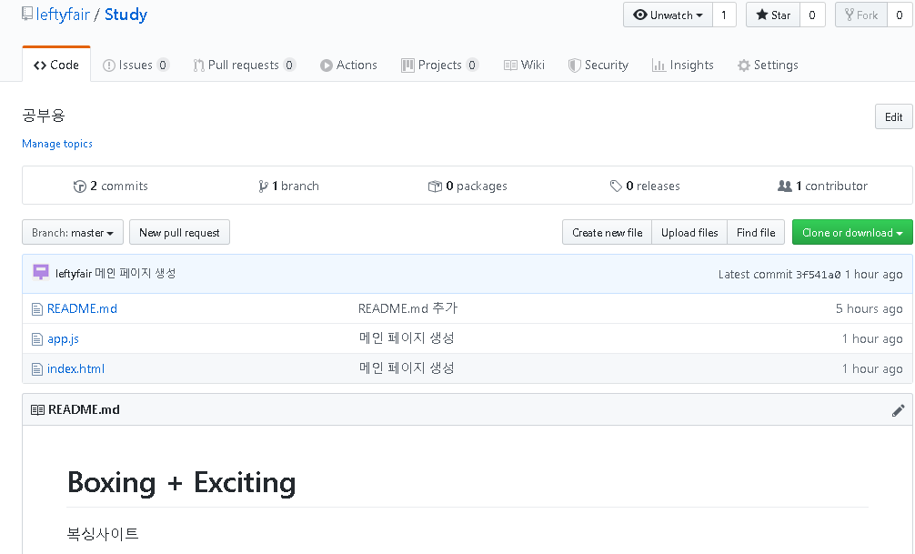The height and width of the screenshot is (554, 915).
Task: Open the leftyfair user profile link
Action: tap(63, 15)
